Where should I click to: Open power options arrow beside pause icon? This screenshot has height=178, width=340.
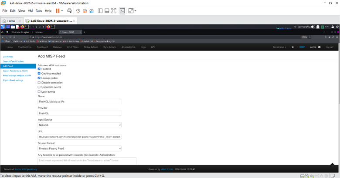coord(62,10)
